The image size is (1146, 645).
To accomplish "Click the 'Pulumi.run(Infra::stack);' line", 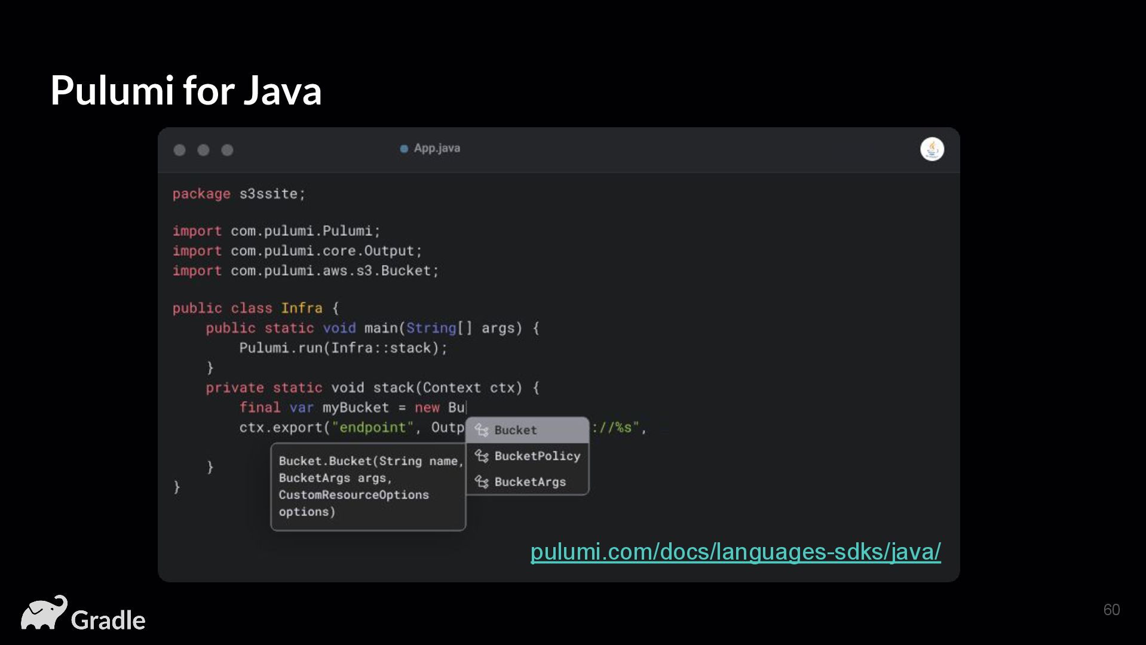I will point(343,348).
